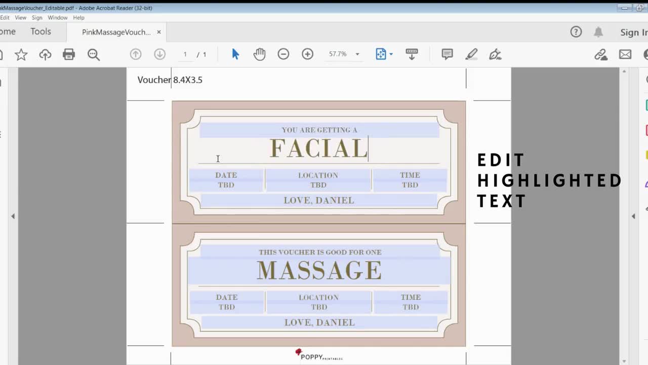Screen dimensions: 648x365
Task: Edit bottom voucher TIME TBD field
Action: click(x=411, y=302)
